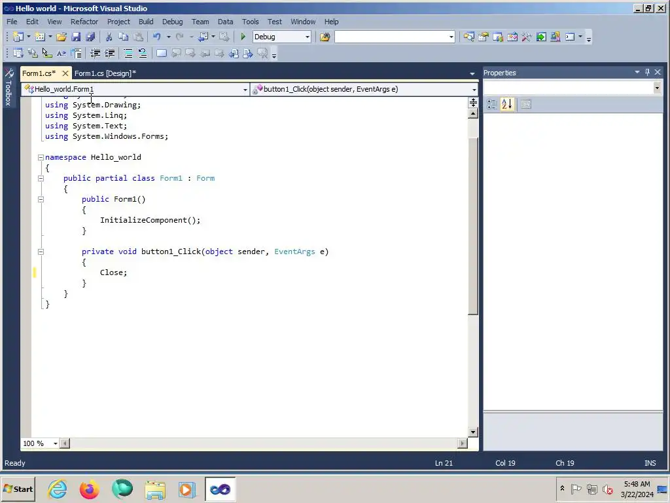Click the Save All icon
The height and width of the screenshot is (503, 670).
click(x=90, y=37)
